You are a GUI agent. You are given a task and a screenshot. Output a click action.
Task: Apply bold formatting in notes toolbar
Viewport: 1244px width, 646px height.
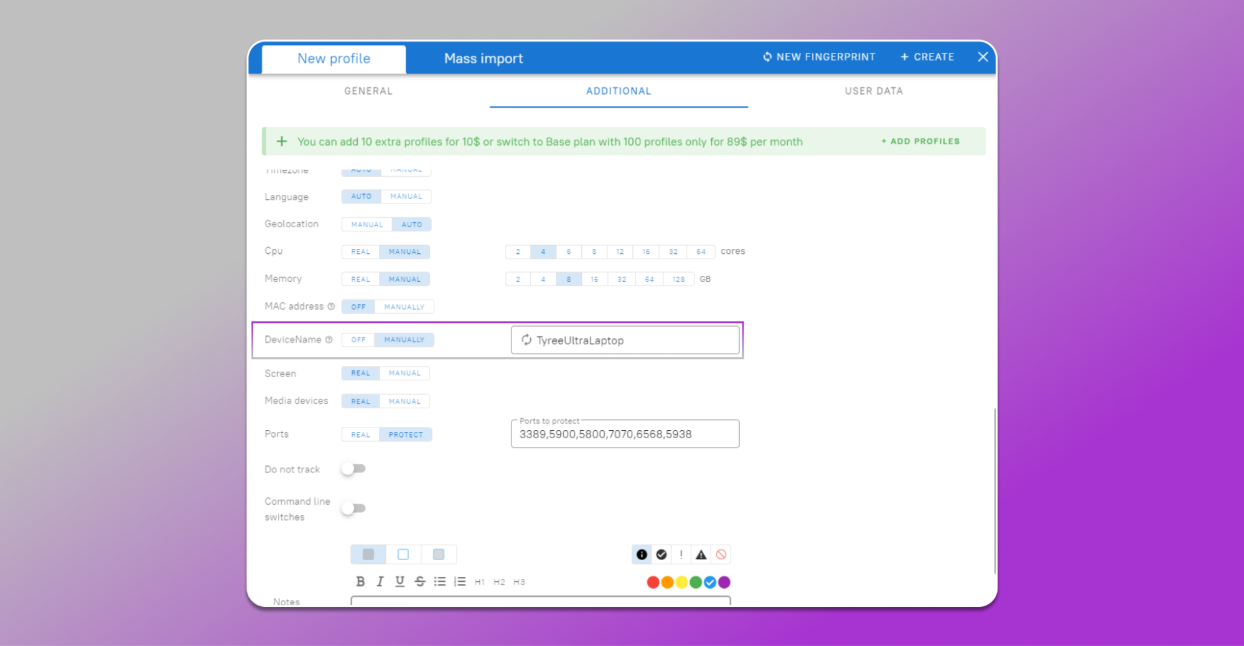[x=360, y=581]
